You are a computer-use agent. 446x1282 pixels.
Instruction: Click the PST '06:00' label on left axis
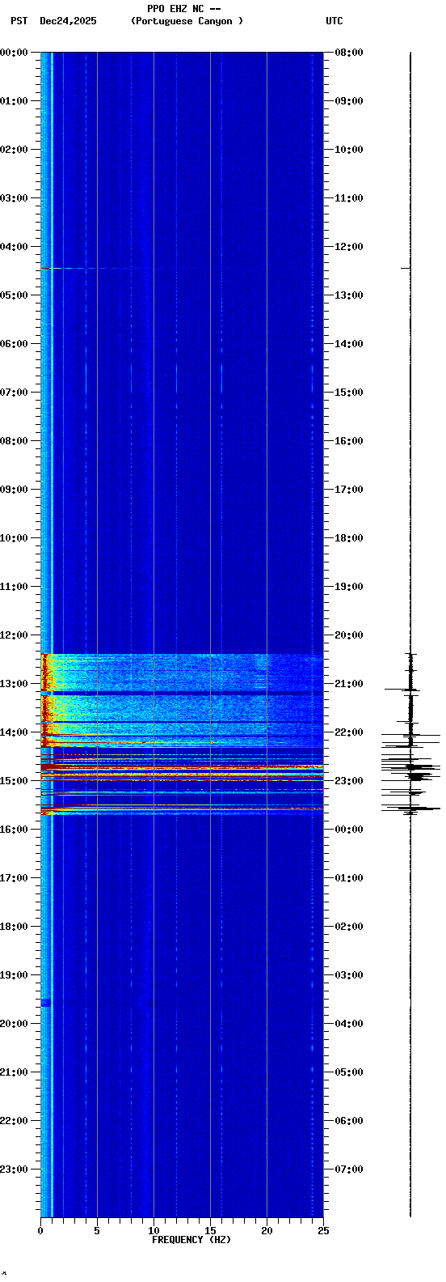[14, 344]
